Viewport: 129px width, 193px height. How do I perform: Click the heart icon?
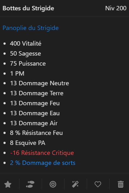(98, 184)
